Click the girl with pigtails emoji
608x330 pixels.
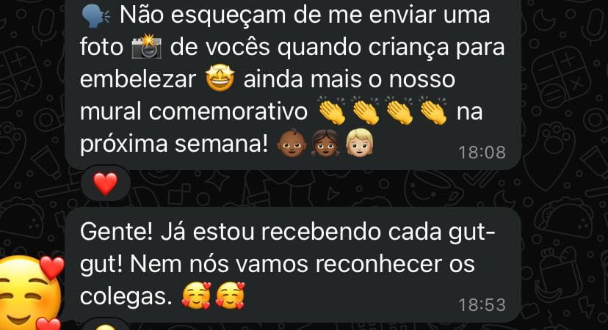click(x=325, y=142)
